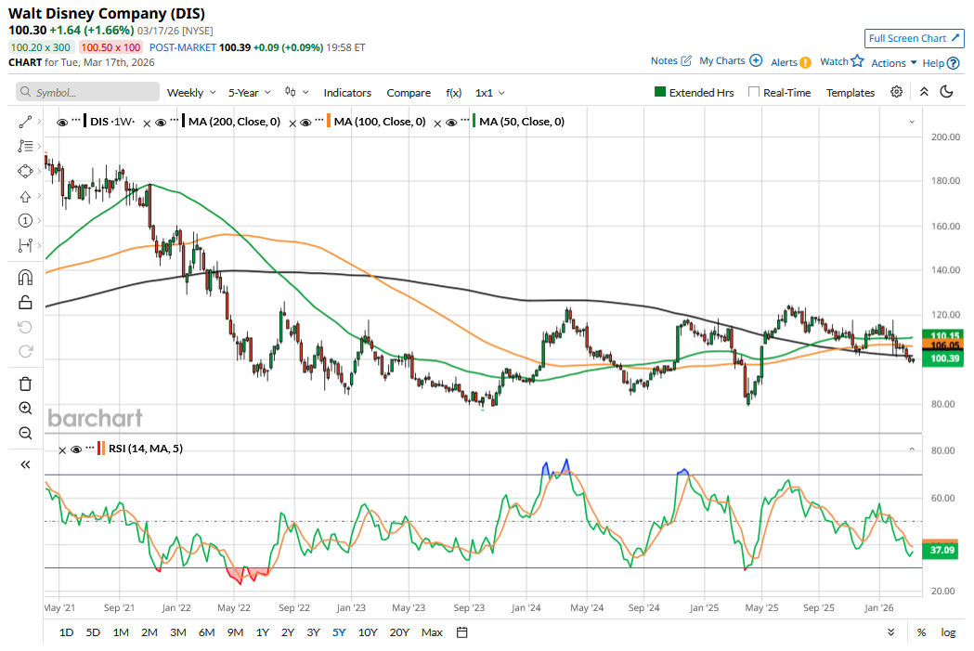Open the Actions dropdown menu

893,62
